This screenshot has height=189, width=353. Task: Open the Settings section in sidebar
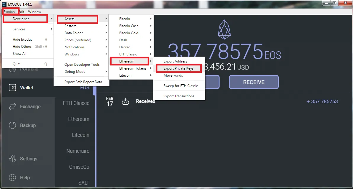click(28, 159)
